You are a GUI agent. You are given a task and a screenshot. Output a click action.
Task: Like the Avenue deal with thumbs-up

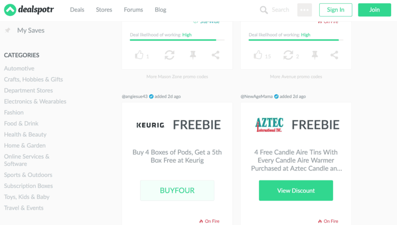tap(258, 55)
